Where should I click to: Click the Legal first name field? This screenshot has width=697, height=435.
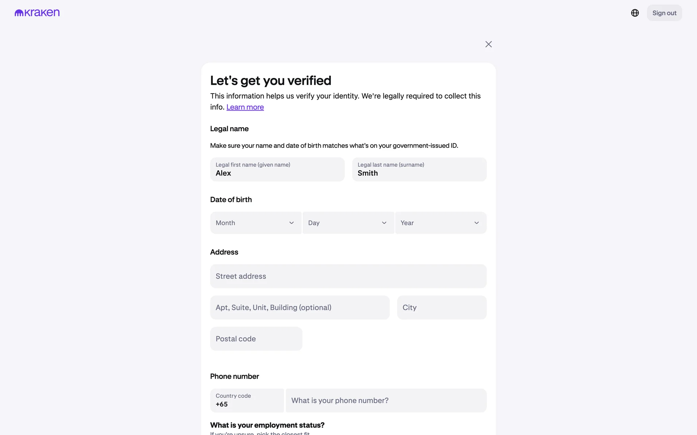click(277, 170)
